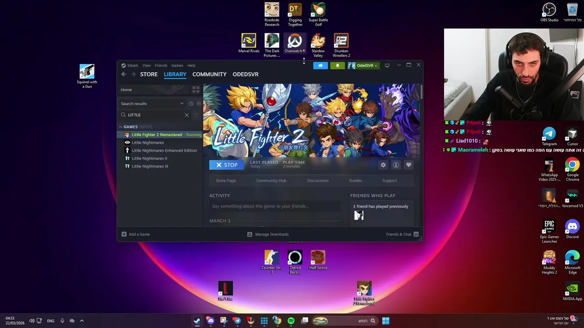
Task: Open NVIDIA App desktop icon
Action: [572, 292]
